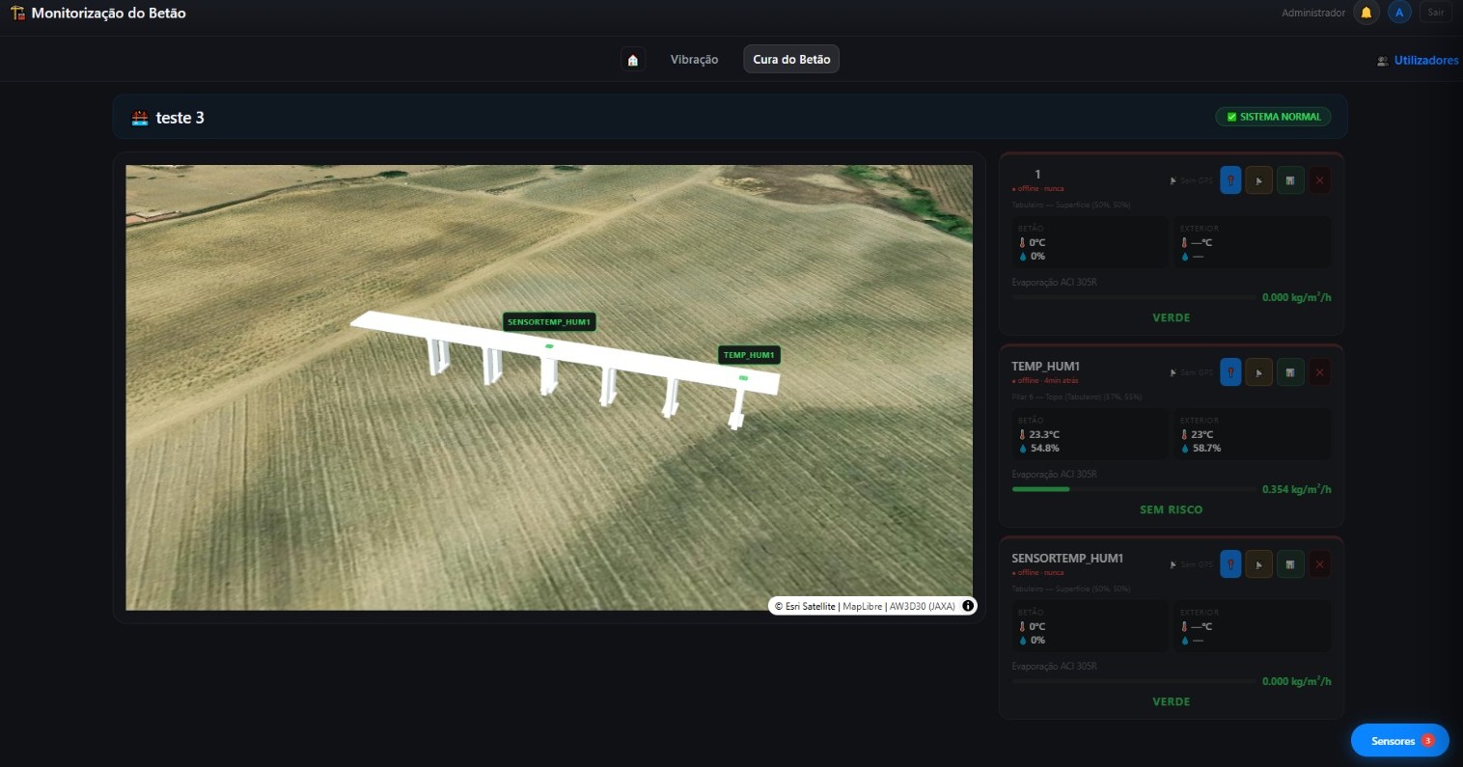This screenshot has height=767, width=1463.
Task: Open the Utilizadores link
Action: (x=1418, y=61)
